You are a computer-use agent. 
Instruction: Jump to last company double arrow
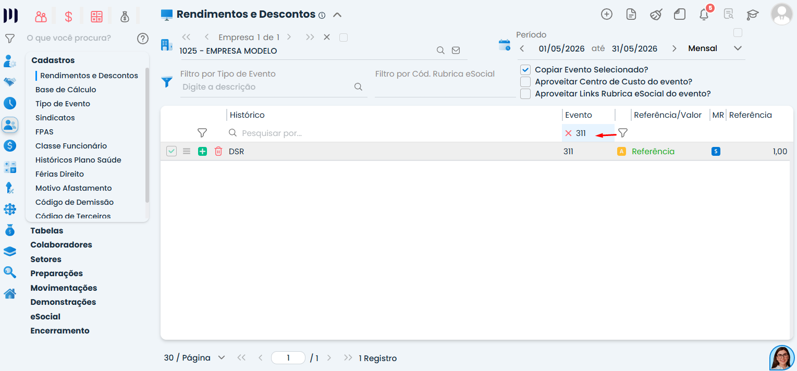[310, 37]
